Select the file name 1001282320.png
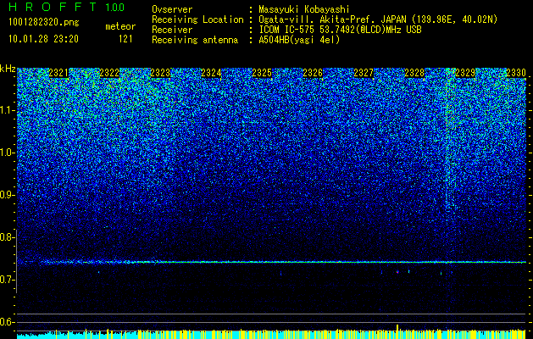Image resolution: width=533 pixels, height=339 pixels. pyautogui.click(x=44, y=23)
